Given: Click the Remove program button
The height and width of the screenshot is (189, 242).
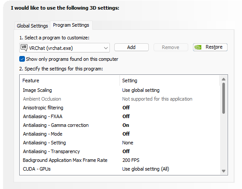Looking at the screenshot, I should pos(171,47).
